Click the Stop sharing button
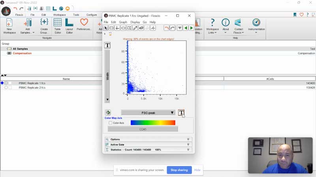 coord(179,170)
